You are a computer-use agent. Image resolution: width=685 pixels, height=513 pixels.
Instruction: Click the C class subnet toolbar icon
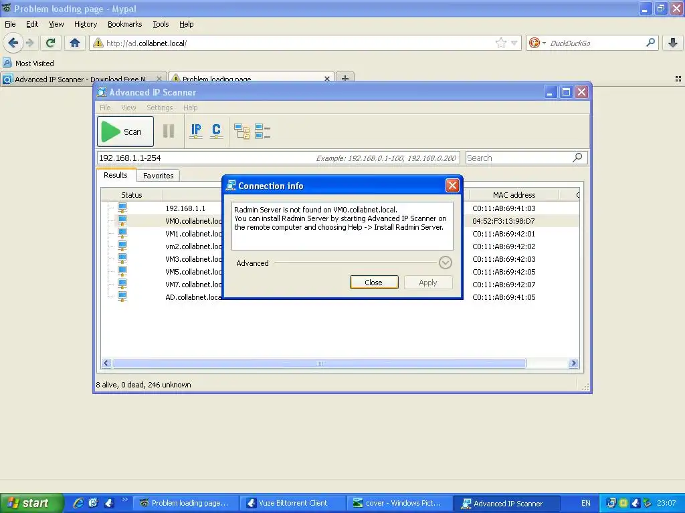click(216, 131)
